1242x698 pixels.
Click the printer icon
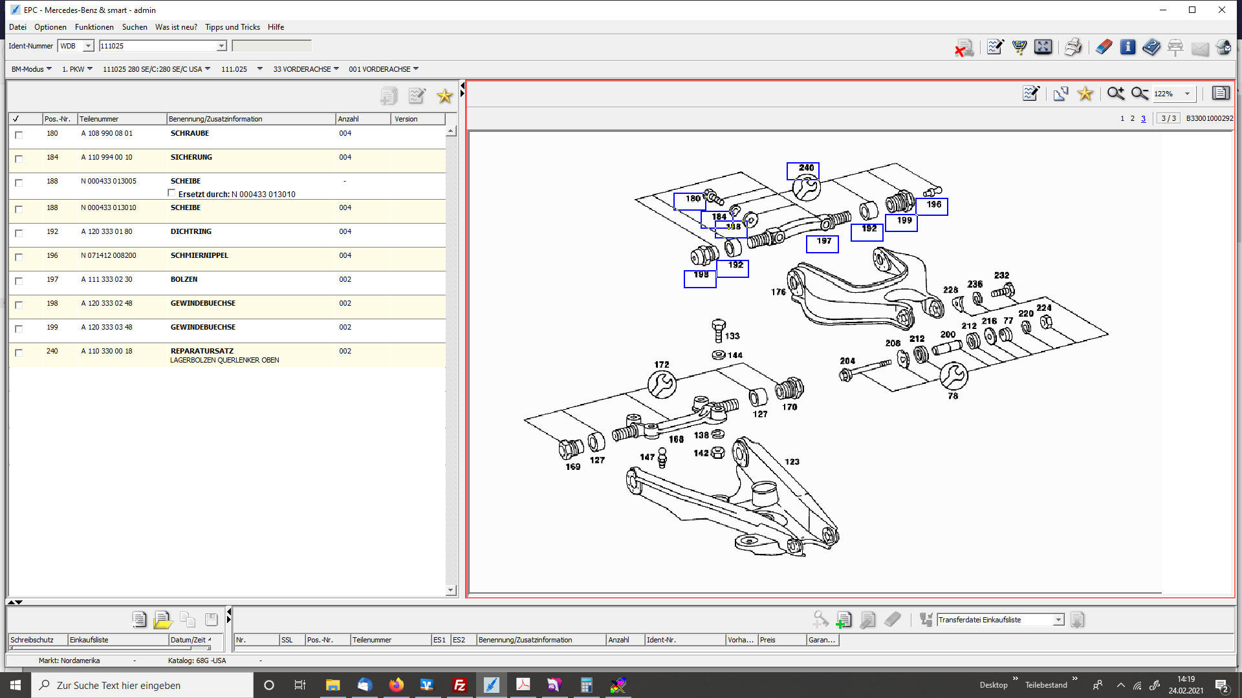[x=1073, y=47]
